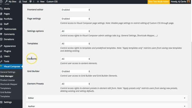The width and height of the screenshot is (192, 108).
Task: Click the Tools wrench icon
Action: (x=1, y=61)
